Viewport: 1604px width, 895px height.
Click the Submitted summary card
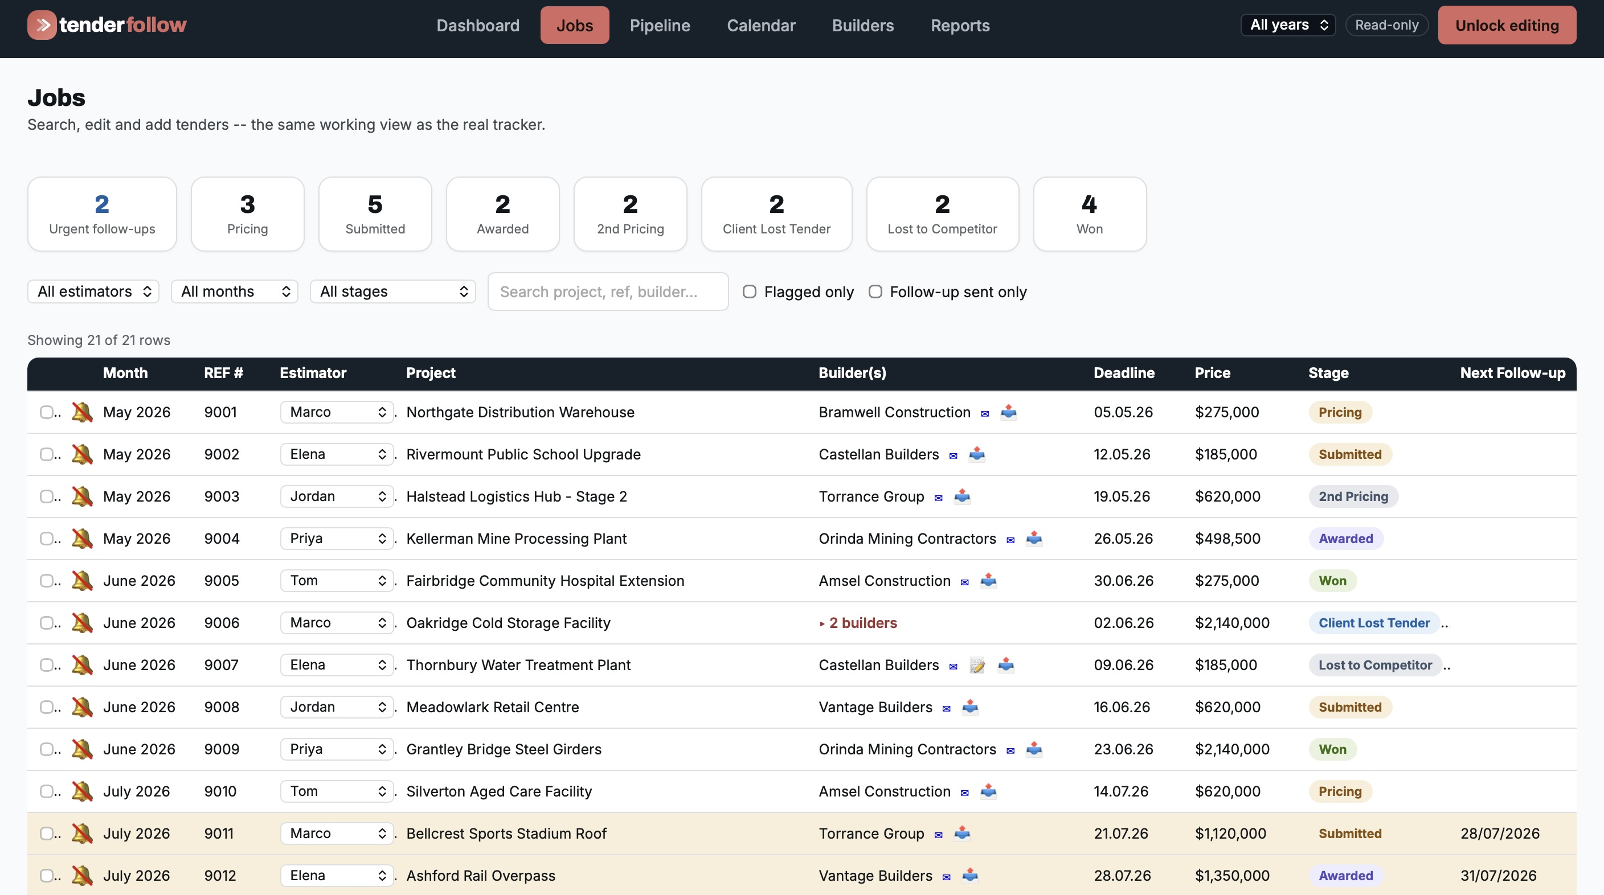pos(375,214)
